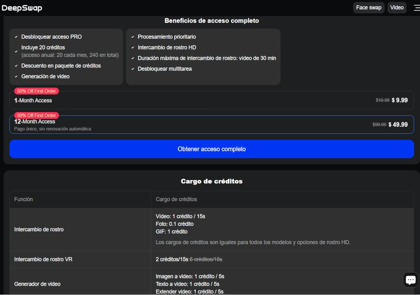Image resolution: width=420 pixels, height=295 pixels.
Task: Click checkmark beside Desbloquear acceso PRO
Action: point(16,37)
